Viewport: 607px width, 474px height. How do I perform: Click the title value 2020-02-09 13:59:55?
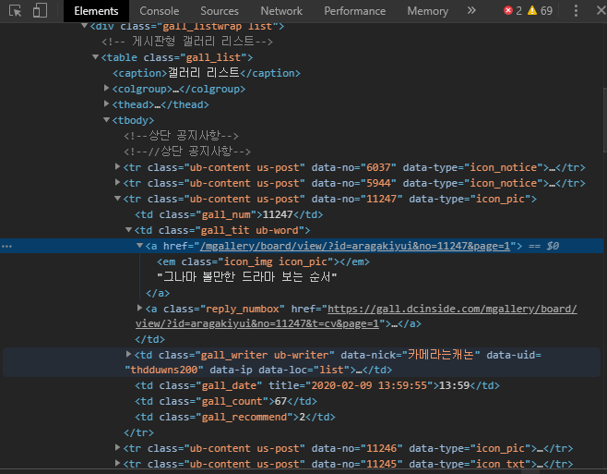[x=369, y=385]
